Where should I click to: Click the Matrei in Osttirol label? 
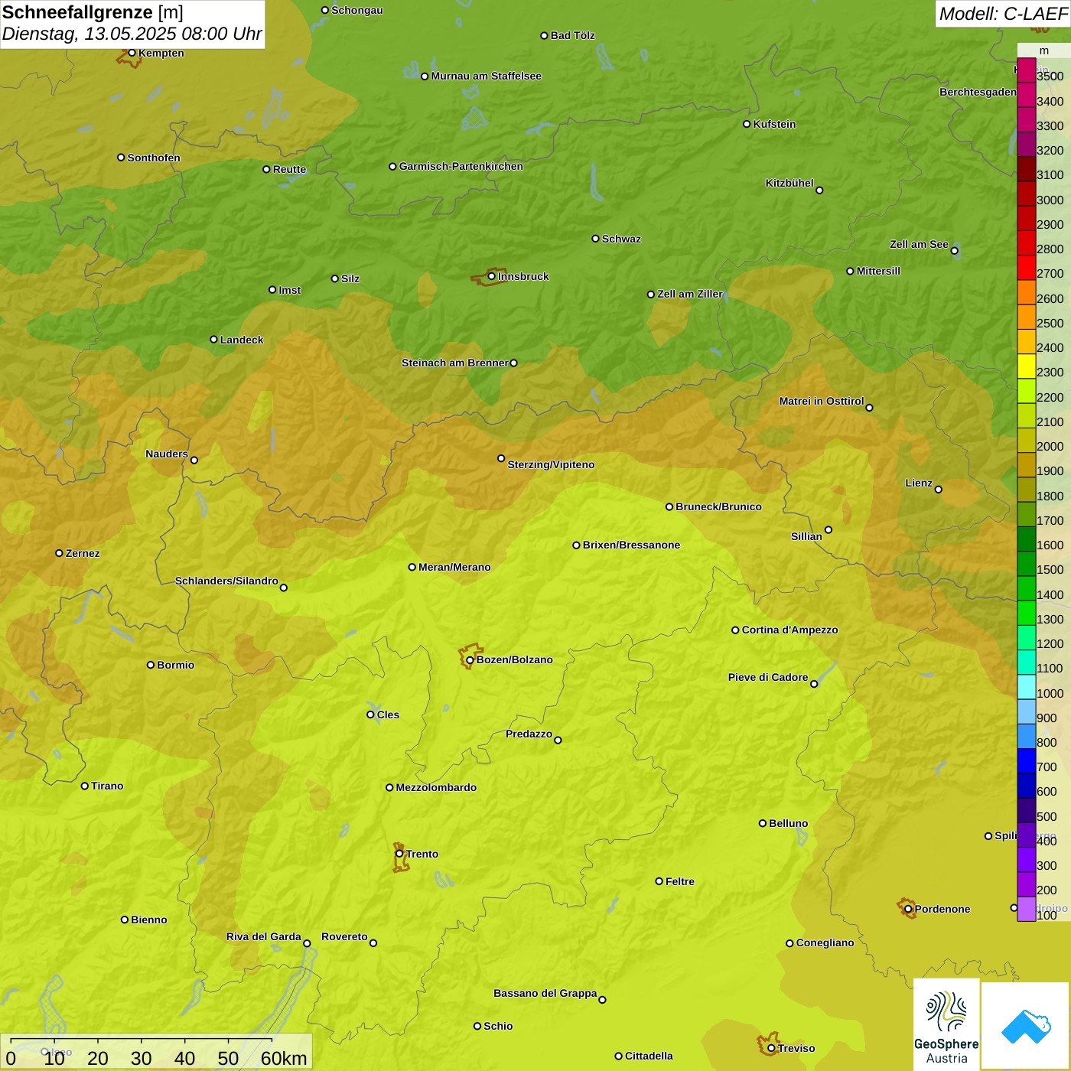point(822,401)
